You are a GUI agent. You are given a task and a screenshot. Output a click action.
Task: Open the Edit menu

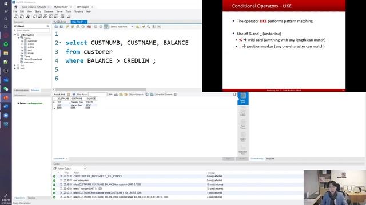tap(22, 11)
